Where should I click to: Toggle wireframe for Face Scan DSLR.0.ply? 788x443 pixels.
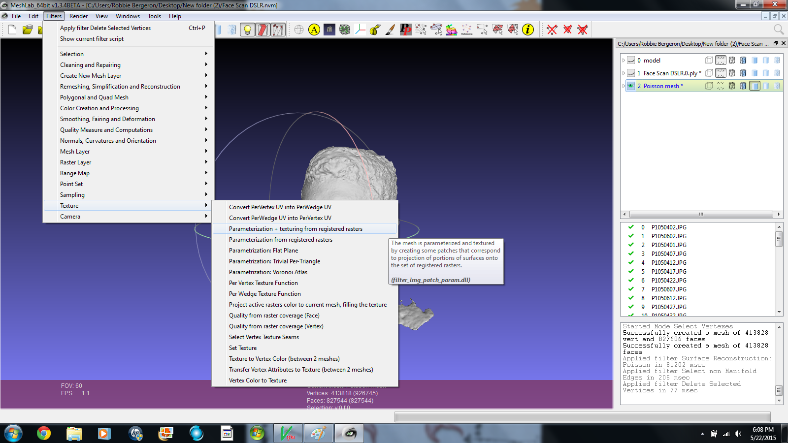[732, 73]
